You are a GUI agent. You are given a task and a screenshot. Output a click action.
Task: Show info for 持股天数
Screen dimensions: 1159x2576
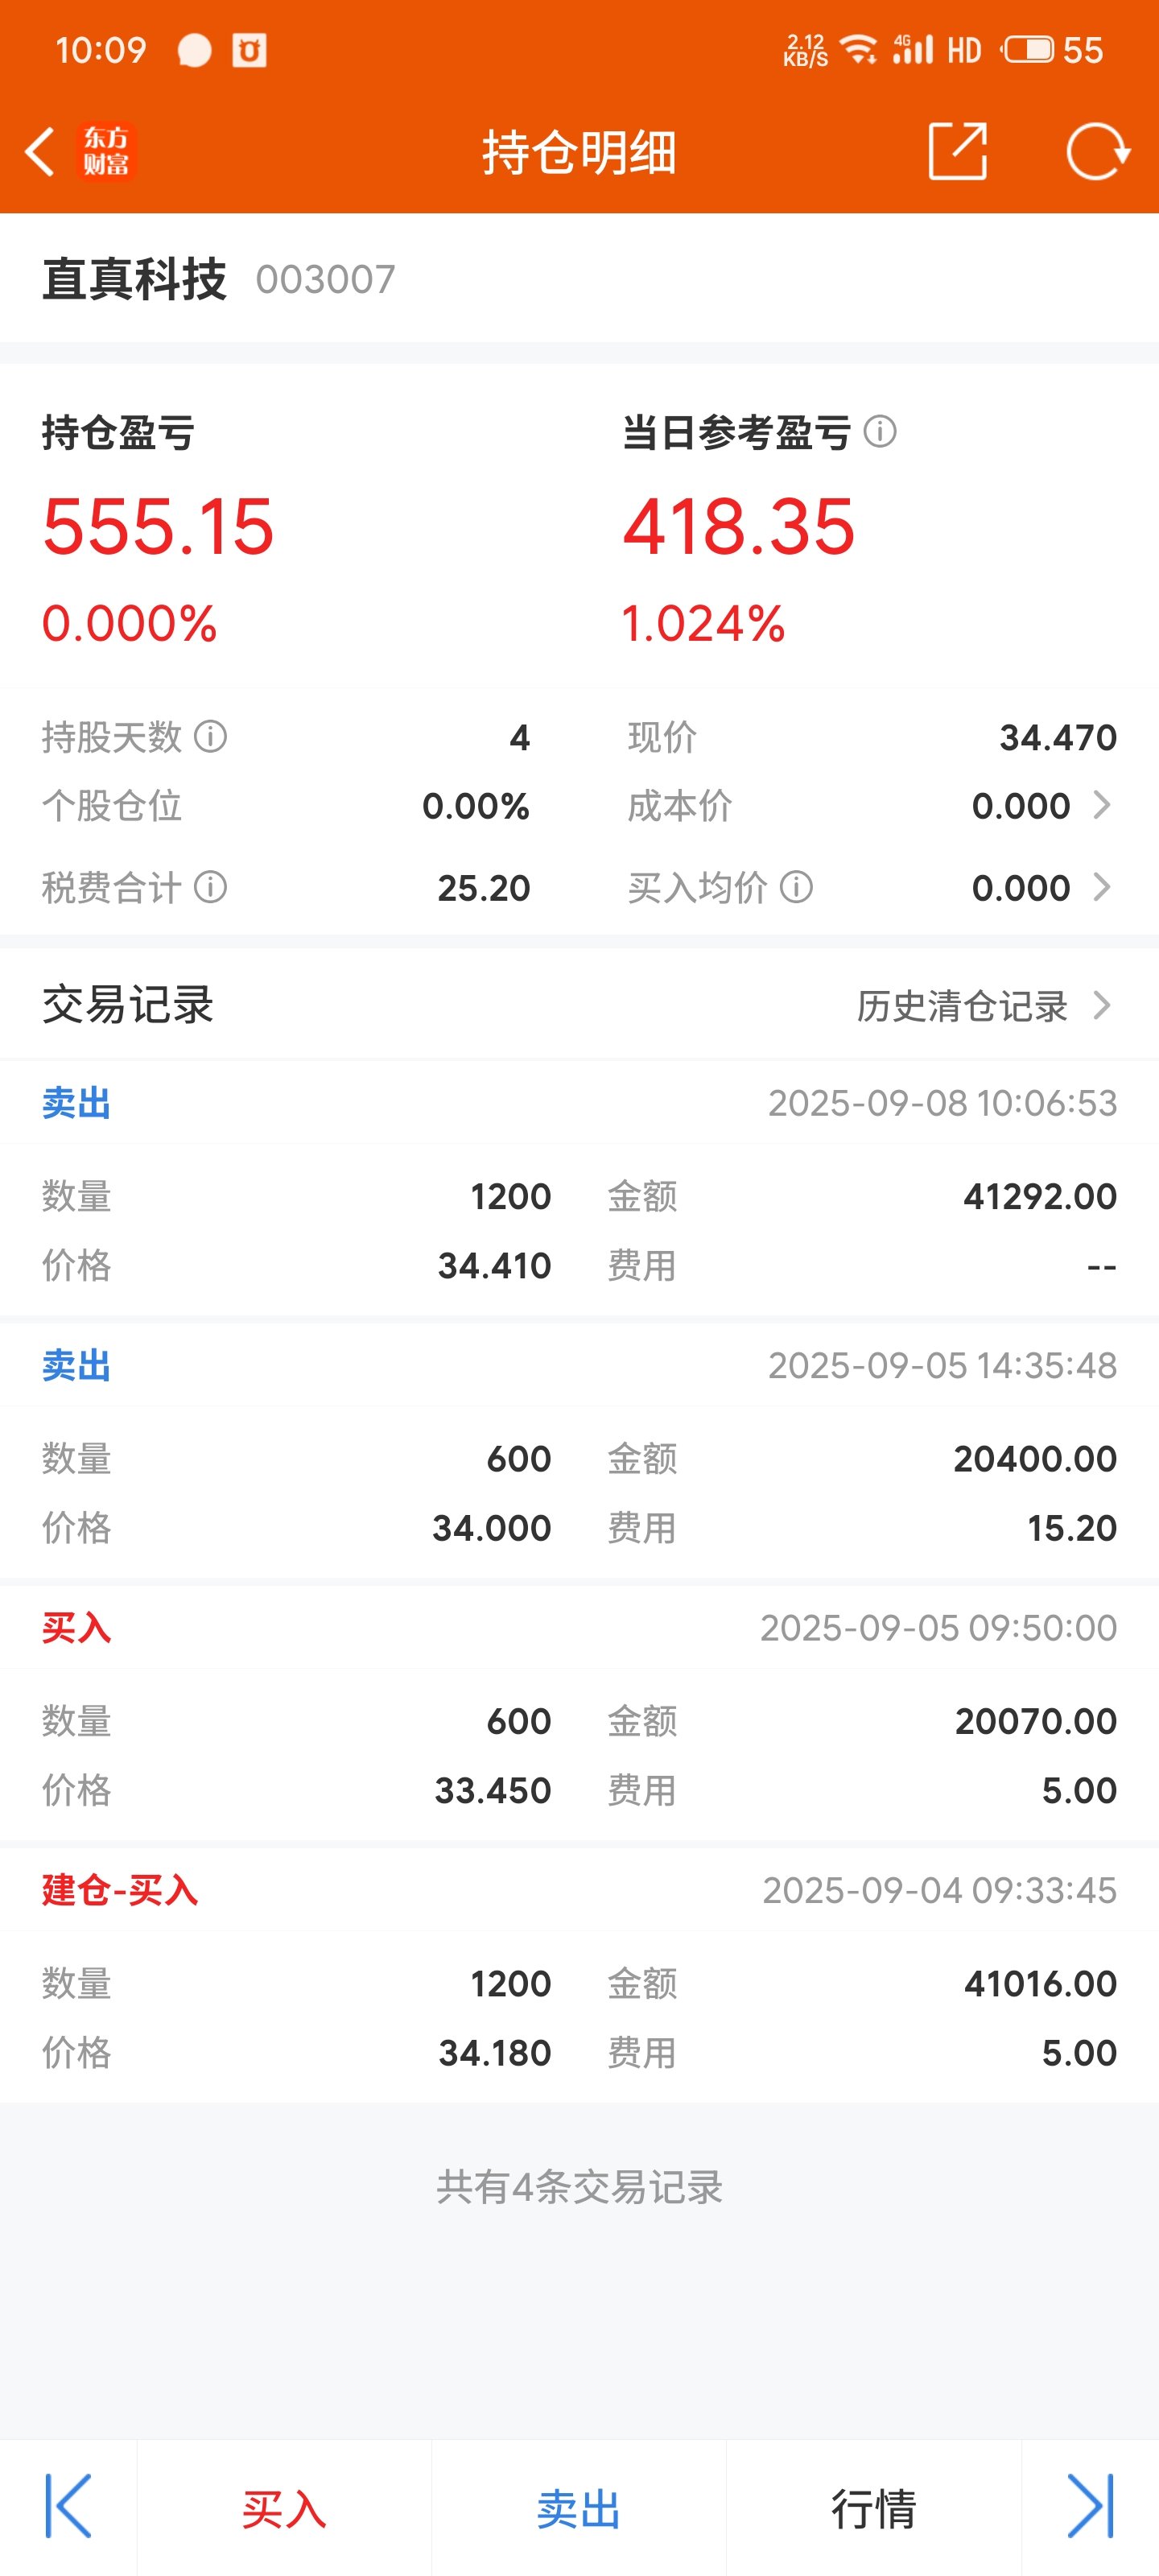click(x=211, y=737)
